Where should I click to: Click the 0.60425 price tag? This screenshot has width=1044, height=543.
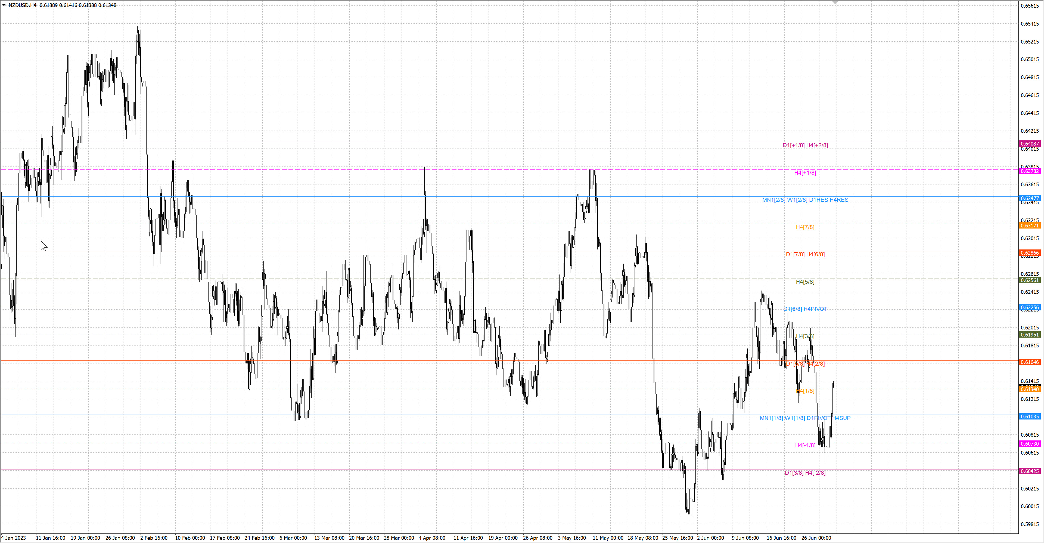click(x=1030, y=471)
